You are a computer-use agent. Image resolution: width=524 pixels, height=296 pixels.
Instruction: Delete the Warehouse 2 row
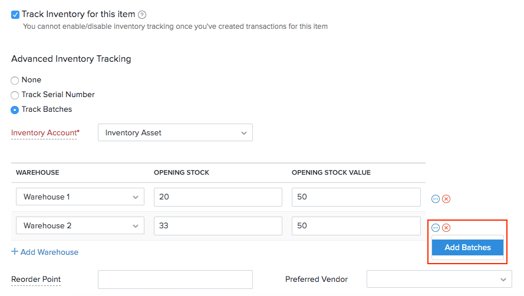click(446, 228)
